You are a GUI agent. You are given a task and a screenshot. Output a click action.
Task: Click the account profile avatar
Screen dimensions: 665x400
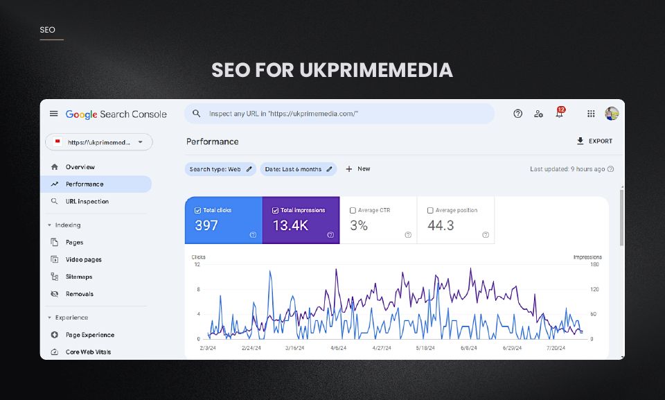pyautogui.click(x=612, y=114)
